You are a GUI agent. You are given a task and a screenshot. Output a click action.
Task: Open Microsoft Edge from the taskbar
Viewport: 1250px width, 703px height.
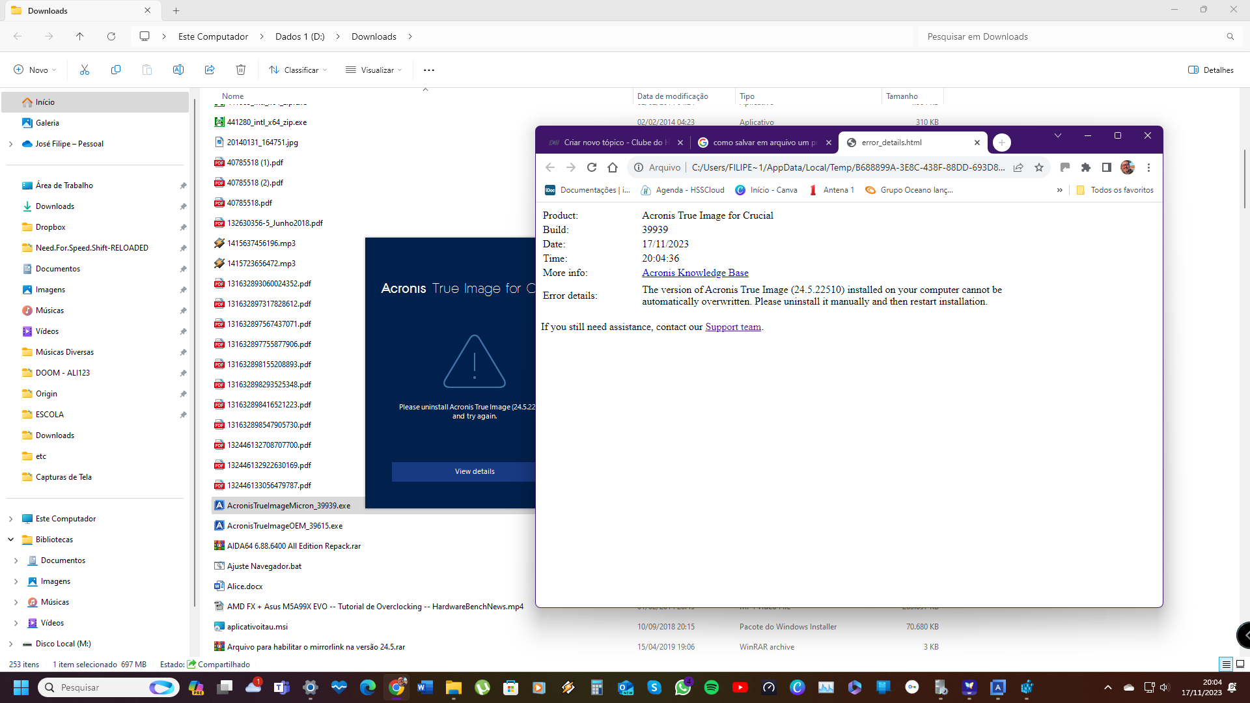click(368, 687)
